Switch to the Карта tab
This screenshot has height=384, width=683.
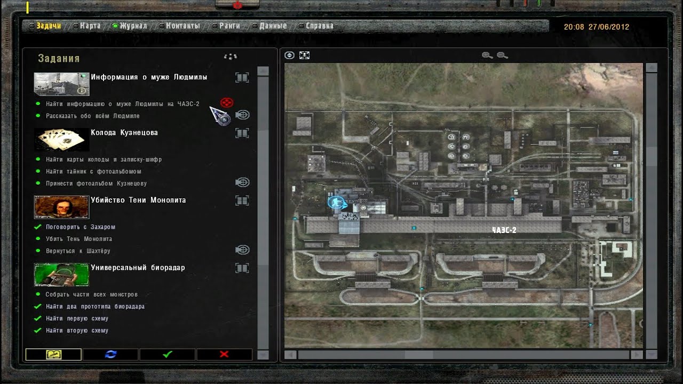pos(90,26)
